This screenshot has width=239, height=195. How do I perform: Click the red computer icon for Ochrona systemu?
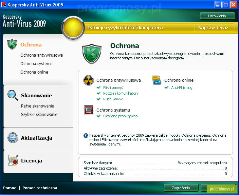(x=89, y=110)
